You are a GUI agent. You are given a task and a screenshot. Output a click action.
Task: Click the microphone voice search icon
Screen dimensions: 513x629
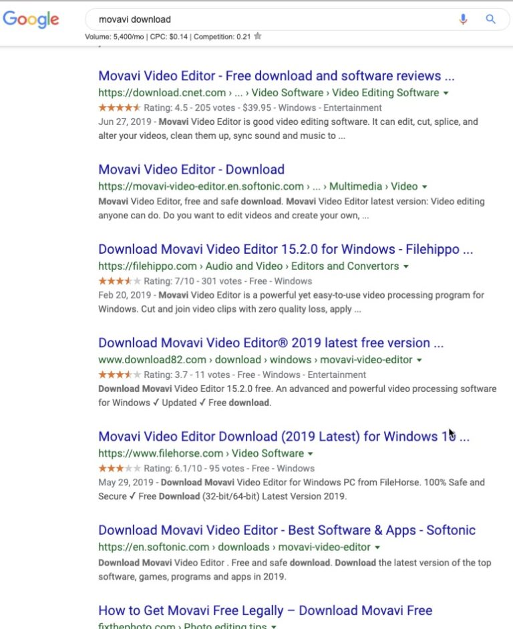[x=463, y=19]
